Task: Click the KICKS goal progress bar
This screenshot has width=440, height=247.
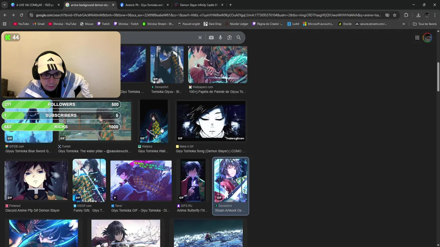Action: [61, 127]
